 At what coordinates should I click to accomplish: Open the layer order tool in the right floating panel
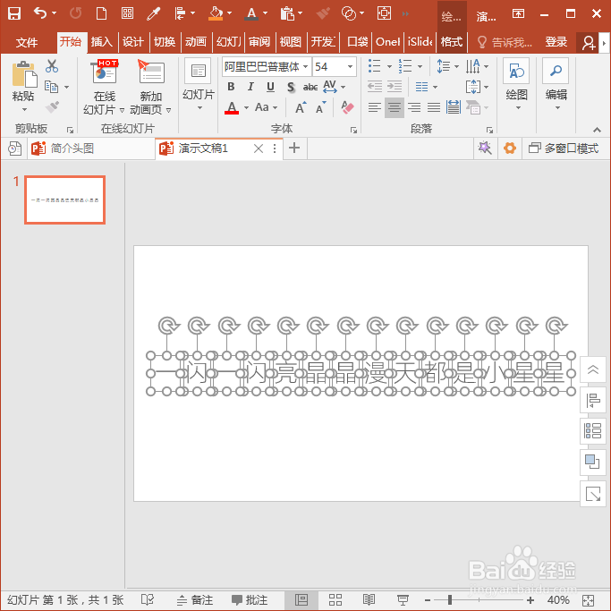click(x=593, y=462)
